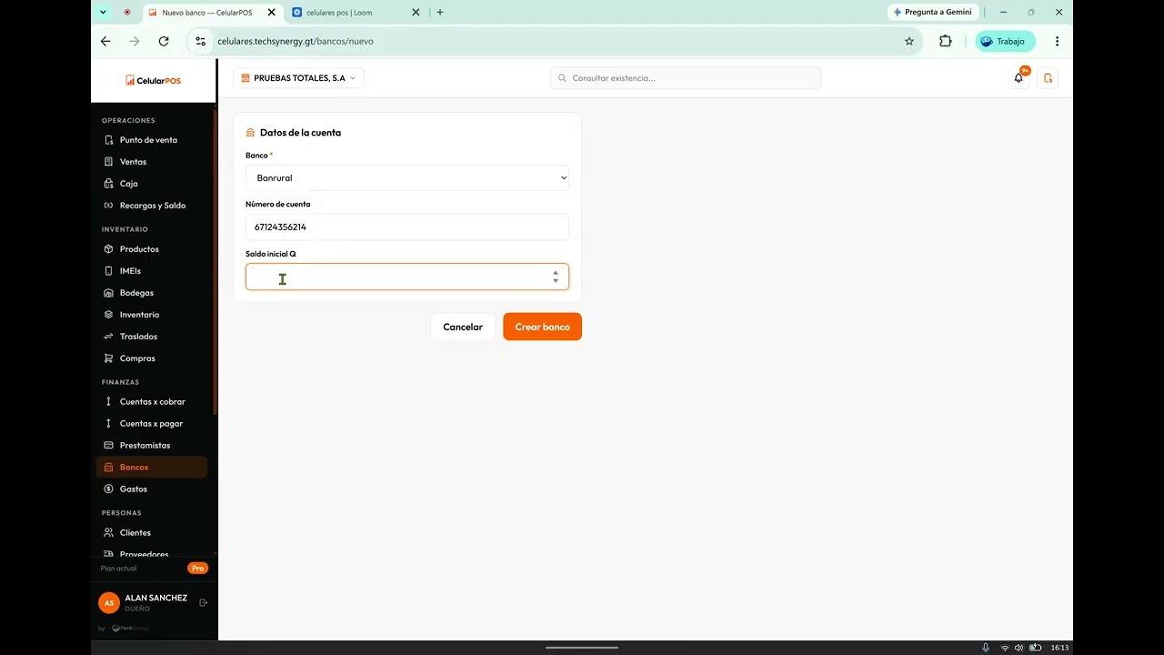Click the Wi-Fi icon in the taskbar

click(x=1005, y=648)
